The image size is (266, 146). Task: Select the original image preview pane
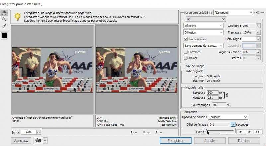[52, 70]
